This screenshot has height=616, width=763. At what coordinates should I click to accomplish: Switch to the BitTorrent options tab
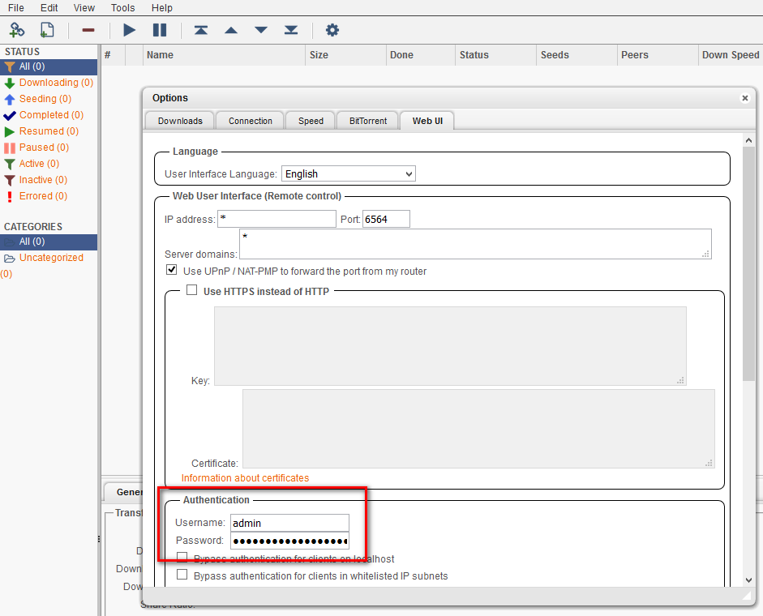(x=367, y=121)
